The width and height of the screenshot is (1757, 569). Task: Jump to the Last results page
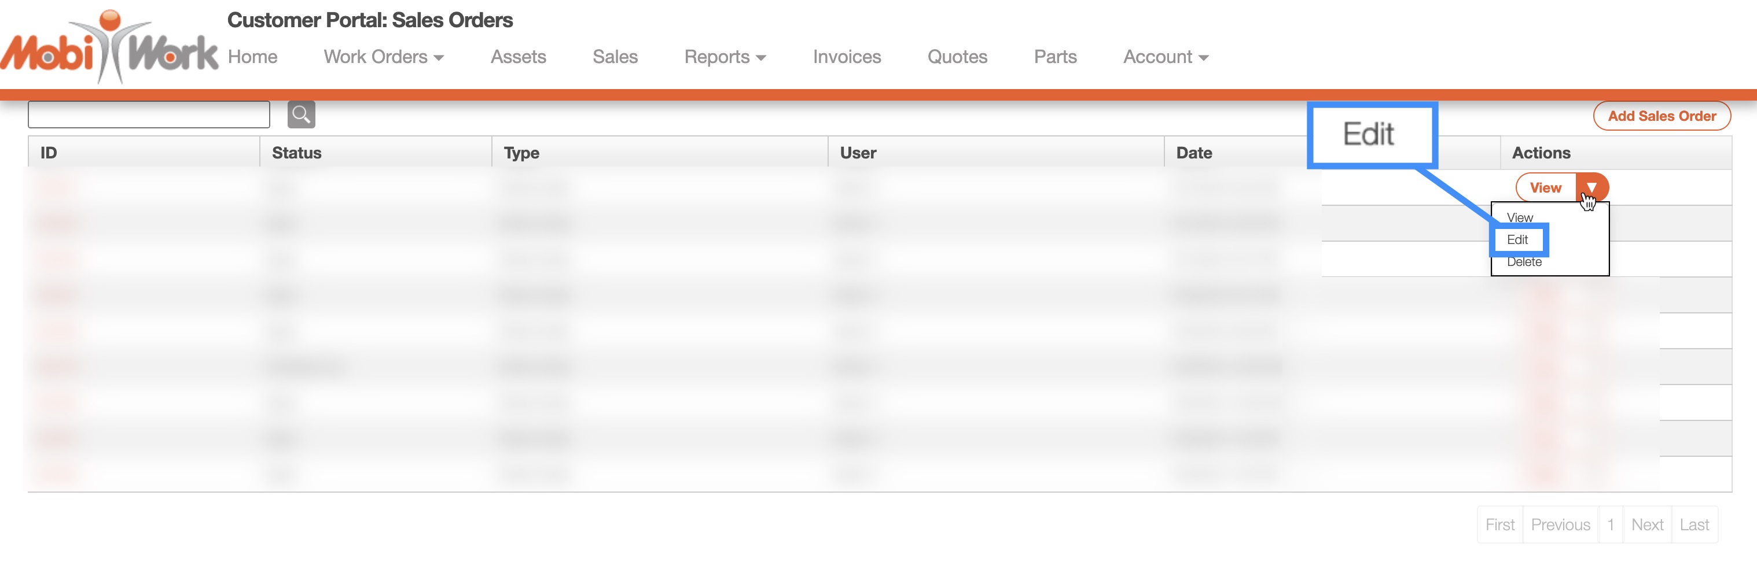[x=1693, y=524]
